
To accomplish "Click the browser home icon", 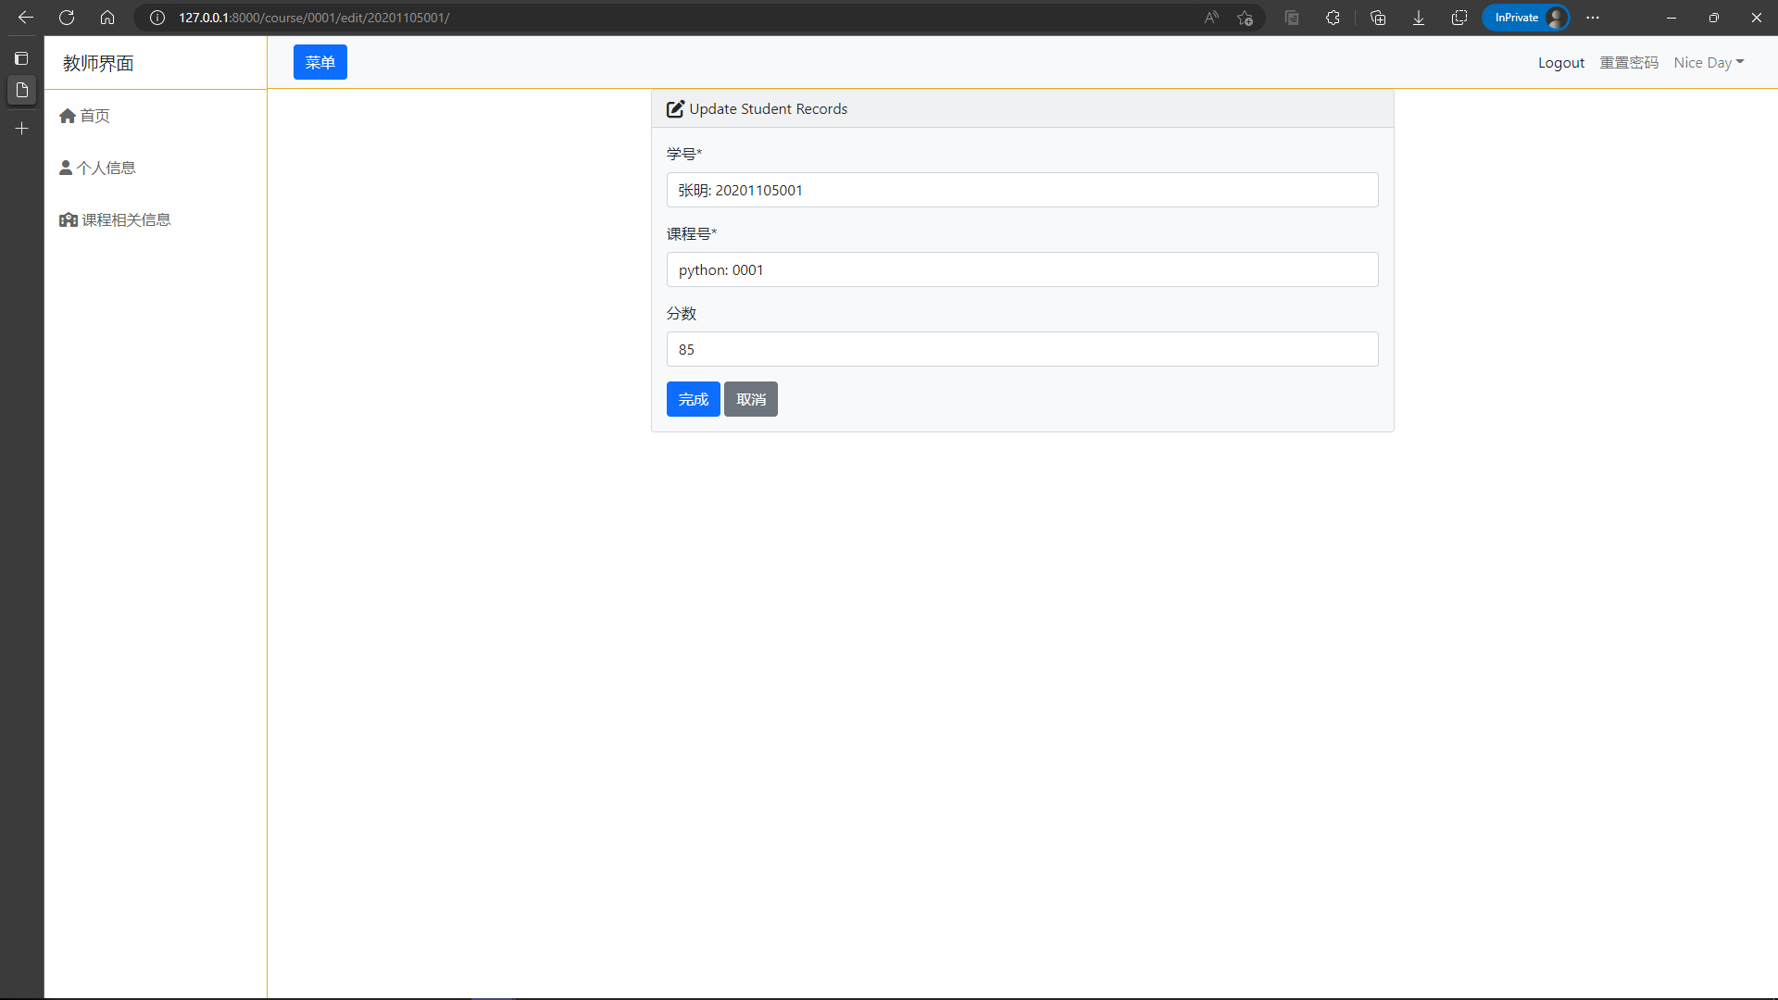I will [107, 18].
